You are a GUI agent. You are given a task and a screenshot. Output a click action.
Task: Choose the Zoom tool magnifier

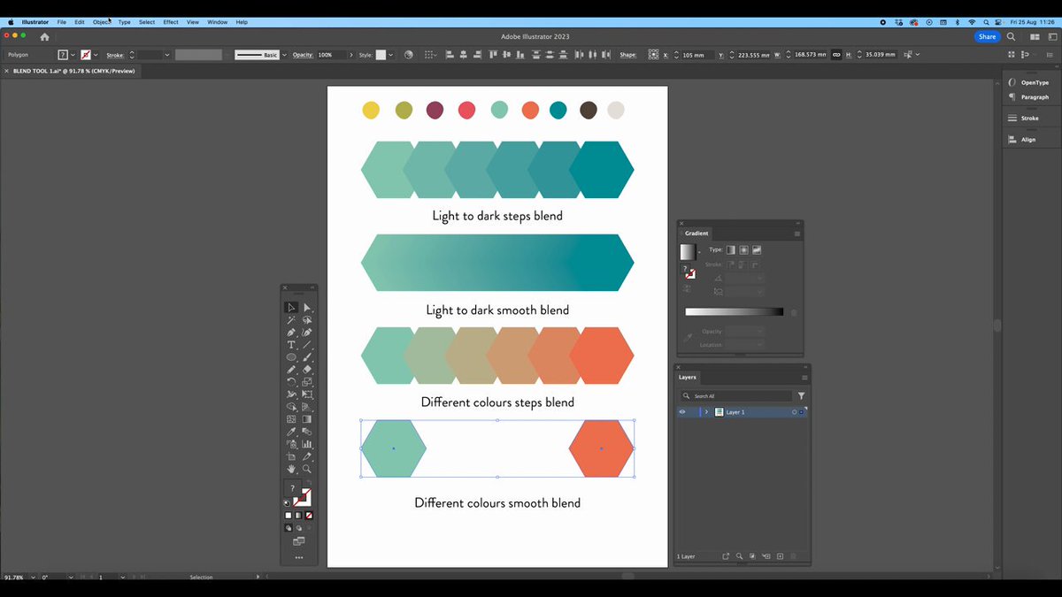307,469
